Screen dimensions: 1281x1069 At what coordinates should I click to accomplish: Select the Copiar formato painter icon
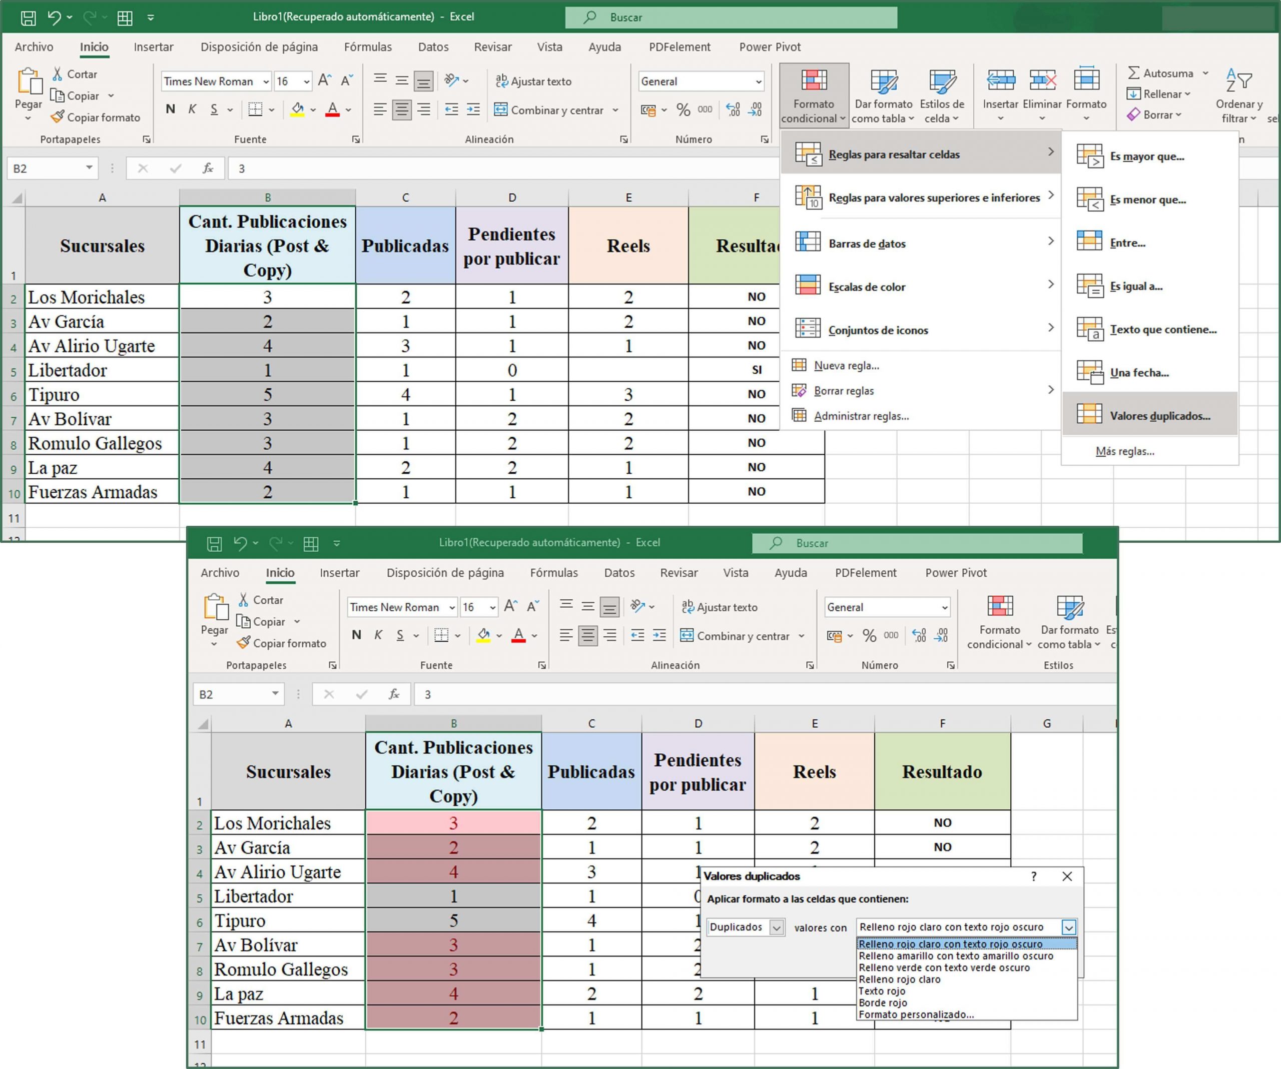pos(58,117)
